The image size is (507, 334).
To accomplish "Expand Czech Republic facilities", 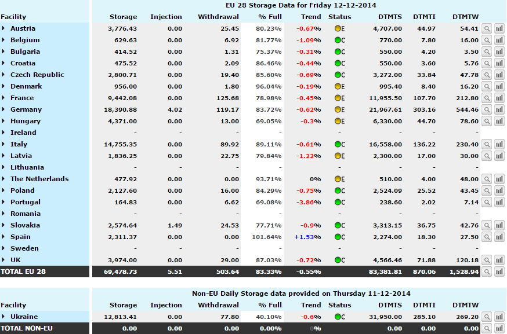I will [x=3, y=75].
